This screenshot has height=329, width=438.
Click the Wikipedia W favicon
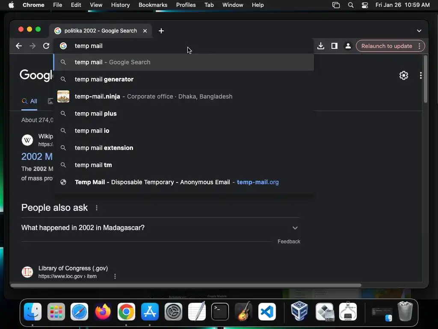tap(27, 140)
